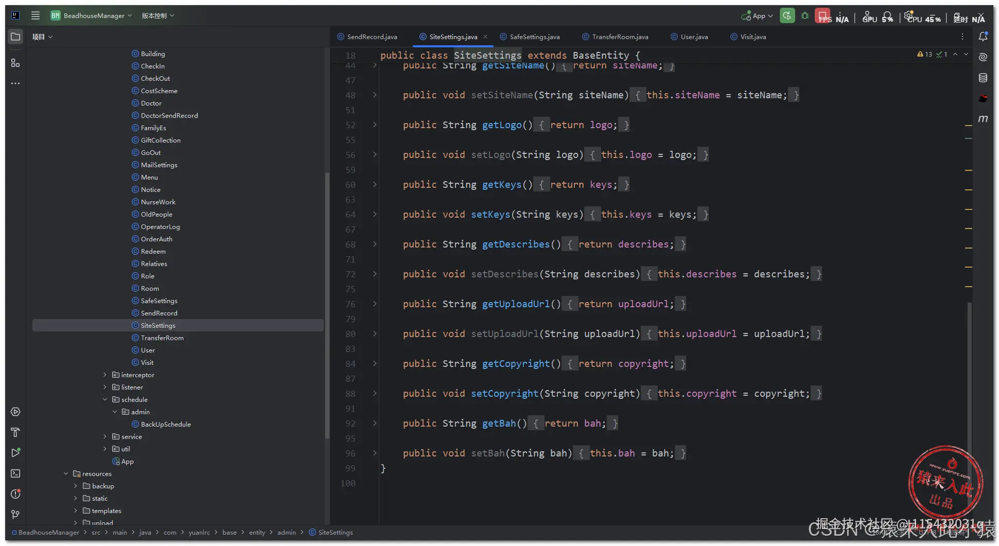Expand the templates folder
Image resolution: width=999 pixels, height=546 pixels.
[x=76, y=510]
